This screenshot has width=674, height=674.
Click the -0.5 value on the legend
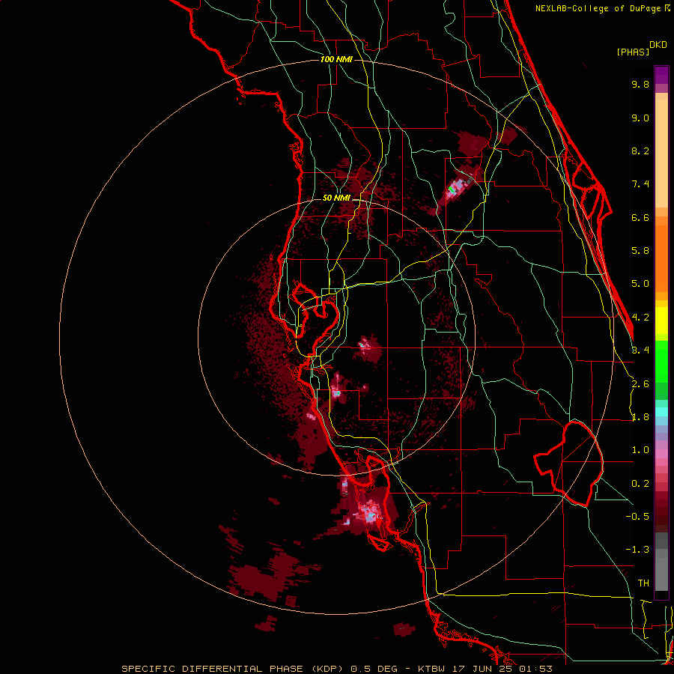[637, 517]
